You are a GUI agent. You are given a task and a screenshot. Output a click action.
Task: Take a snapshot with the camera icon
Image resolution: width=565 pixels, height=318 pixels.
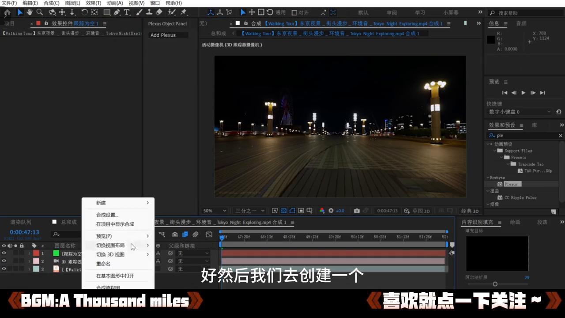(357, 211)
